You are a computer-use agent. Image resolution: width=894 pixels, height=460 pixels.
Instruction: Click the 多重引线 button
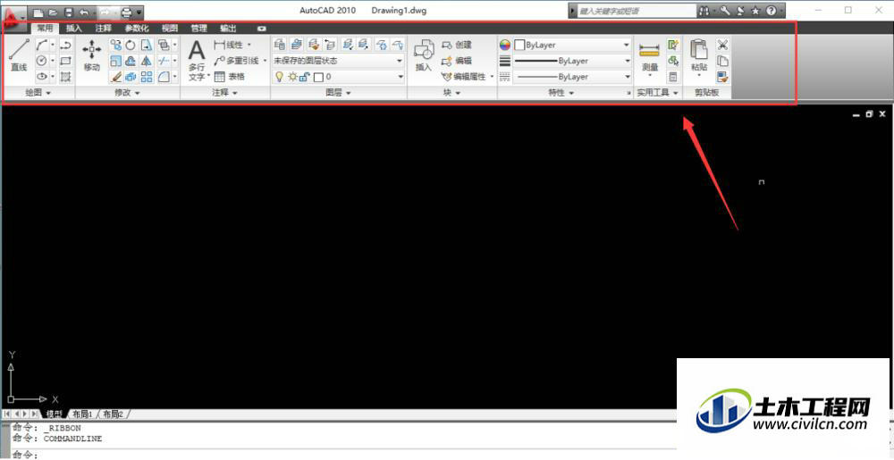click(x=240, y=61)
